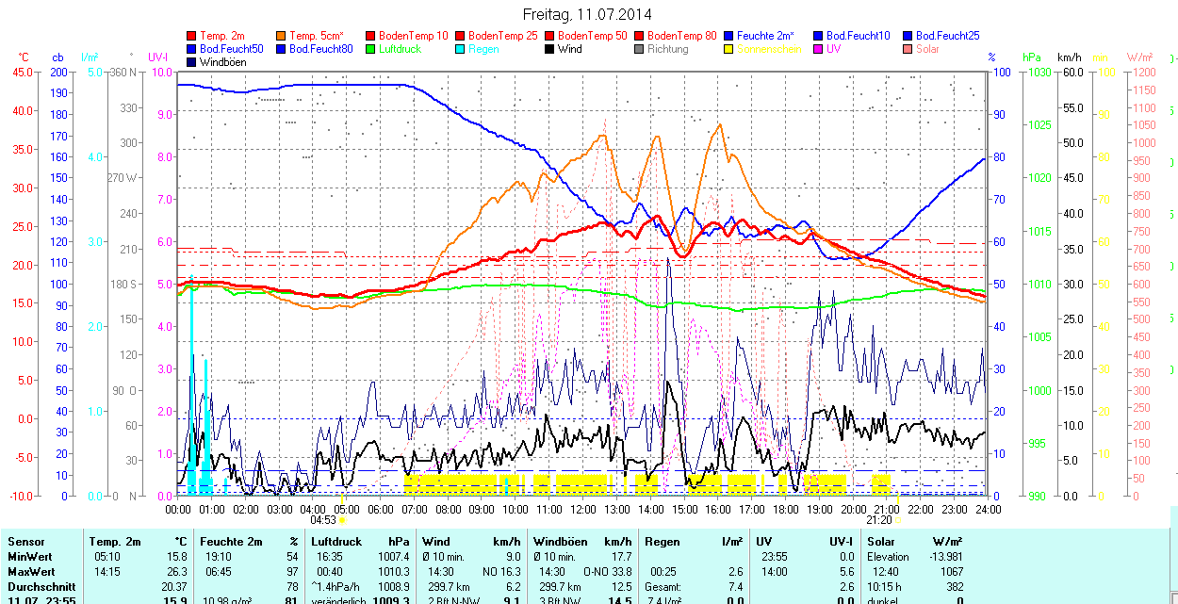1178x604 pixels.
Task: Click the sunrise marker at 04:53
Action: pyautogui.click(x=342, y=519)
